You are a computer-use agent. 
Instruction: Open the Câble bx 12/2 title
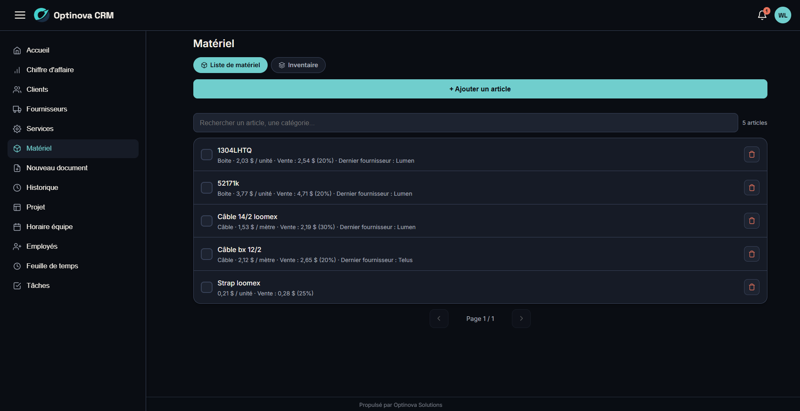point(239,250)
